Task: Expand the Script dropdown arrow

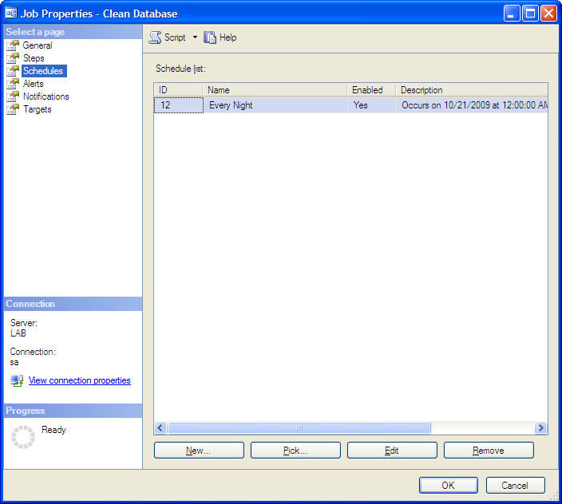Action: coord(195,37)
